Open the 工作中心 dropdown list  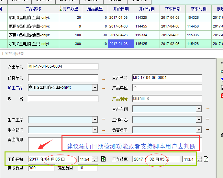click(x=199, y=120)
